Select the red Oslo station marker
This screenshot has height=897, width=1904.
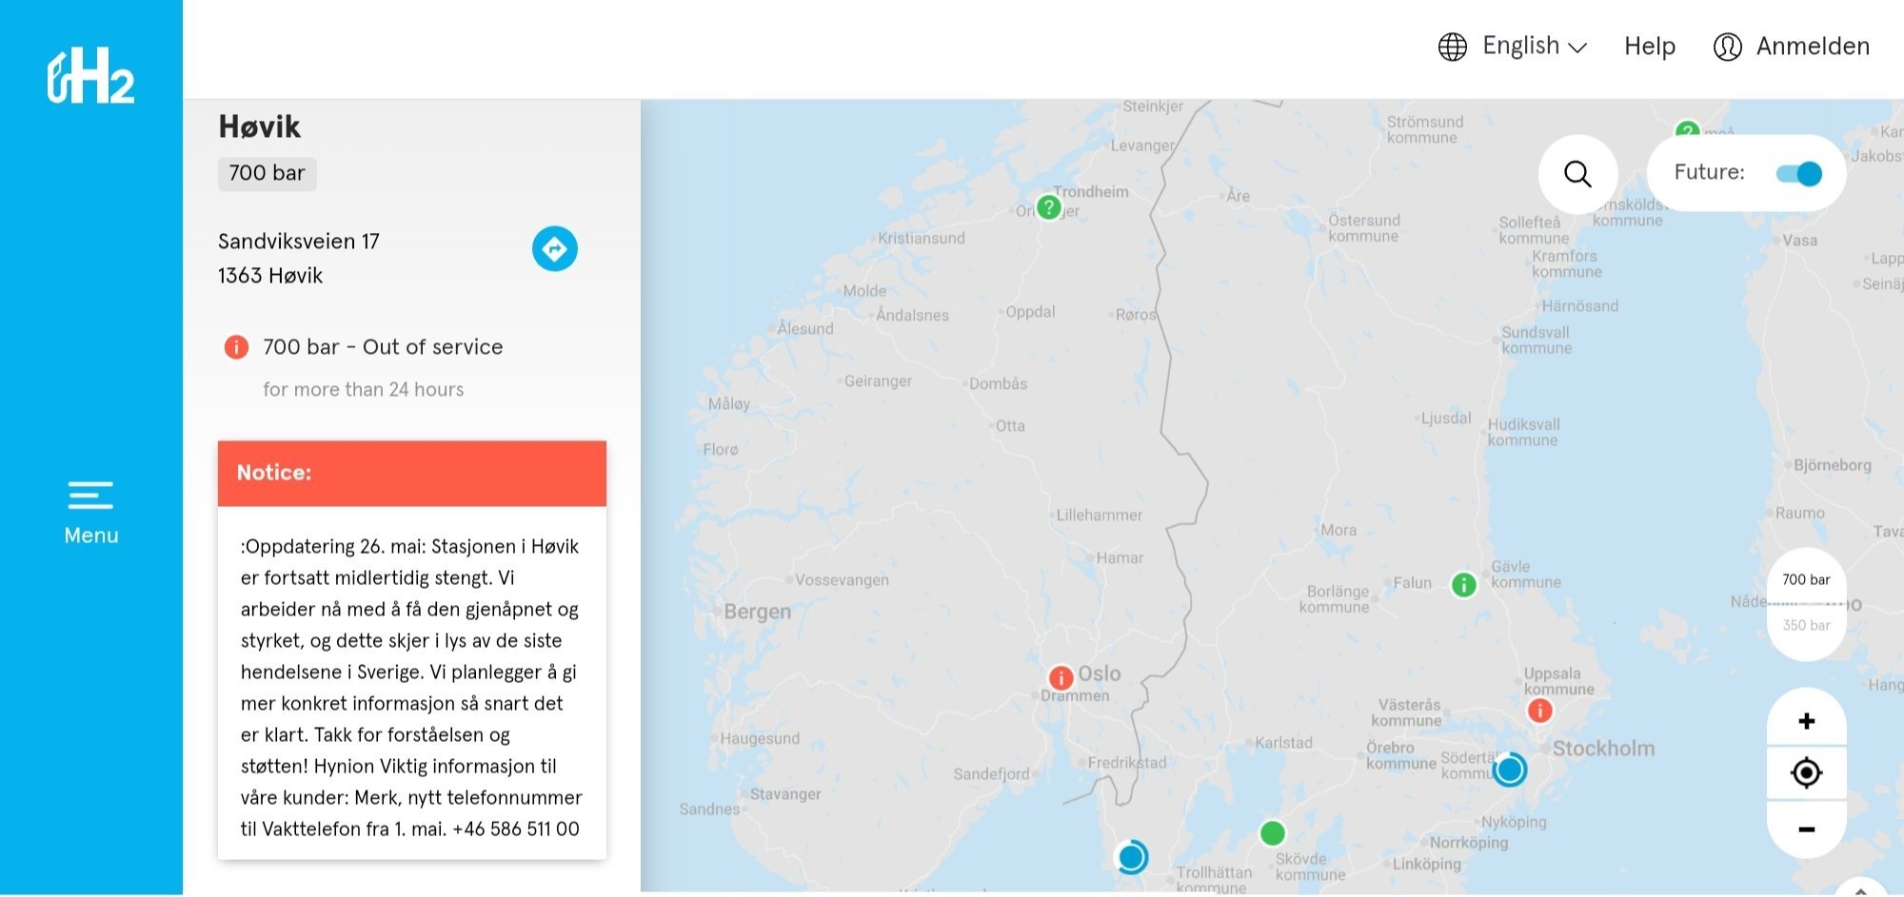1061,677
